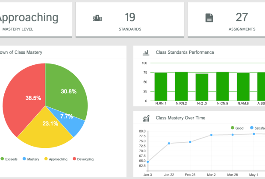Click the document icon in Assignments card
The width and height of the screenshot is (265, 179).
click(x=209, y=18)
